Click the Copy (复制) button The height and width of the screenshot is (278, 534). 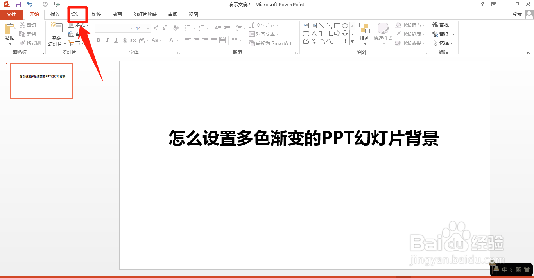tap(28, 34)
